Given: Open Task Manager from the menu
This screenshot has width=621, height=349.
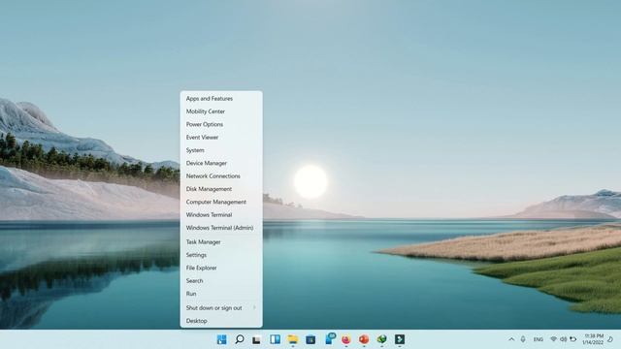Looking at the screenshot, I should click(x=221, y=241).
